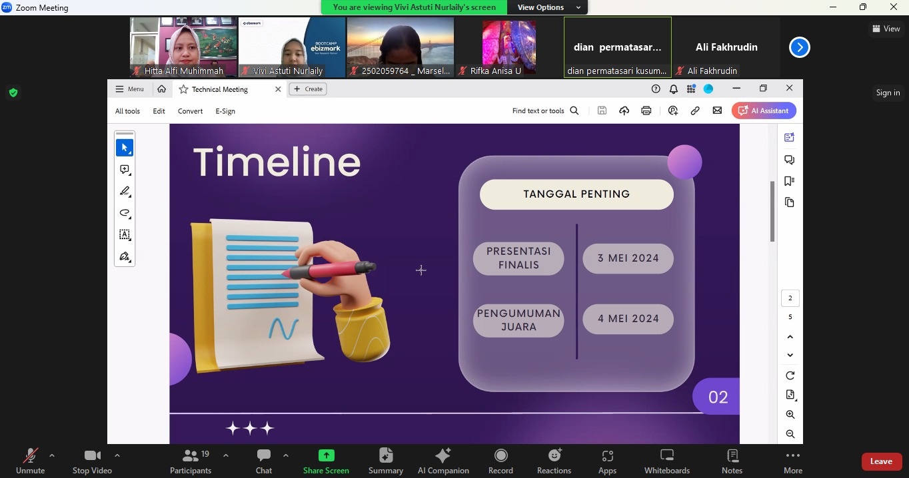Select the Technical Meeting tab

220,89
